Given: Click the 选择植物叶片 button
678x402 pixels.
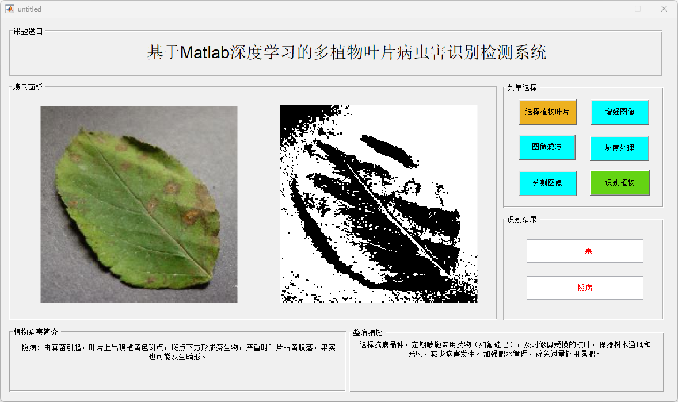Looking at the screenshot, I should pos(547,112).
